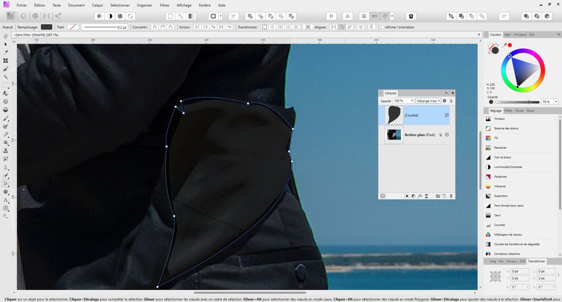
Task: Click the reverse curve action icon
Action: [229, 27]
